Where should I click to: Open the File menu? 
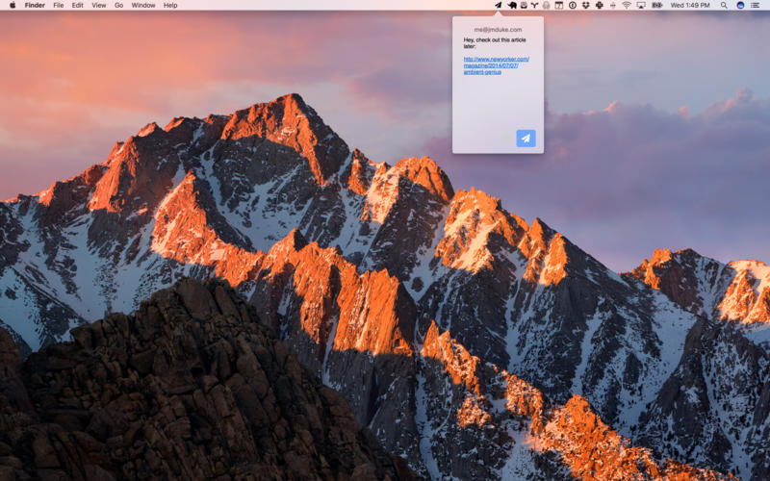59,5
